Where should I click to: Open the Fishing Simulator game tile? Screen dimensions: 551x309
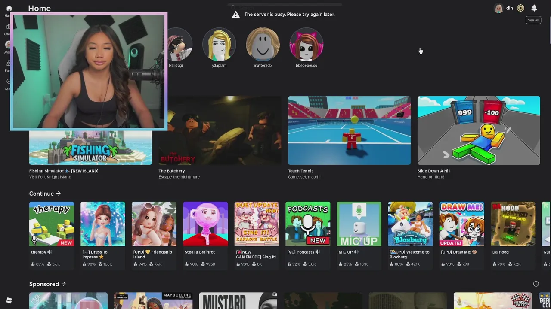90,147
